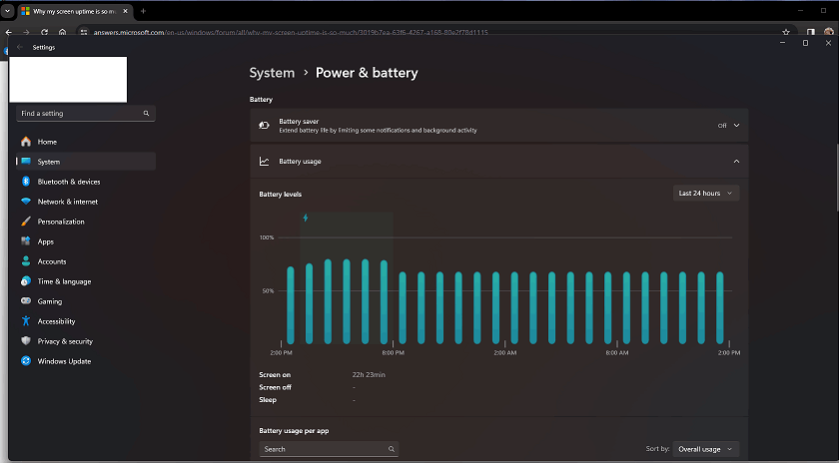The height and width of the screenshot is (463, 839).
Task: Click Battery usage per app heading
Action: click(294, 430)
